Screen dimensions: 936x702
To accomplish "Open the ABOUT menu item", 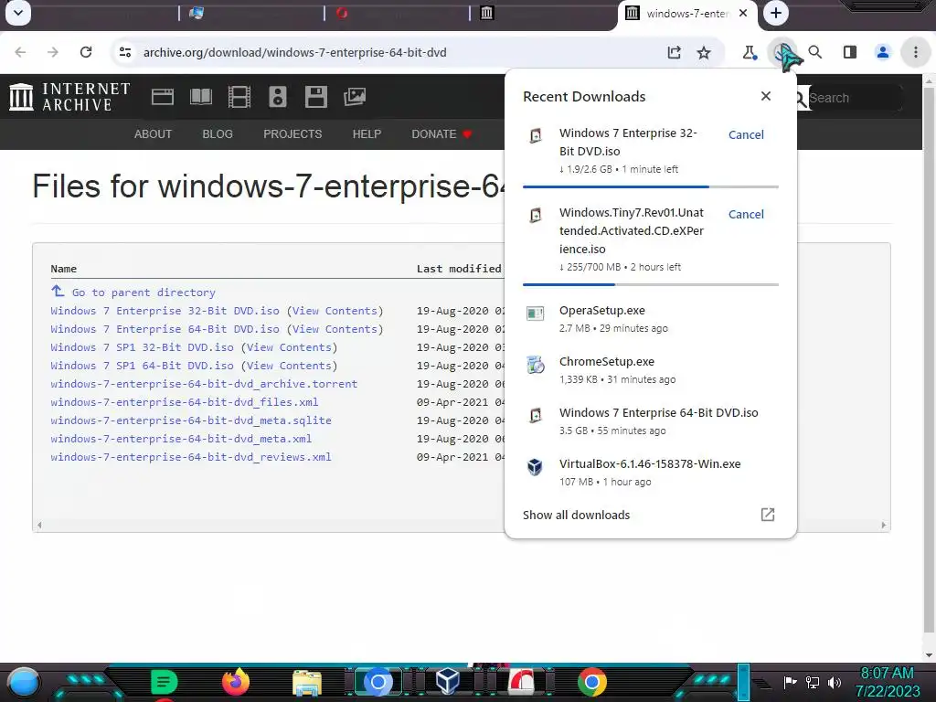I will (x=153, y=134).
